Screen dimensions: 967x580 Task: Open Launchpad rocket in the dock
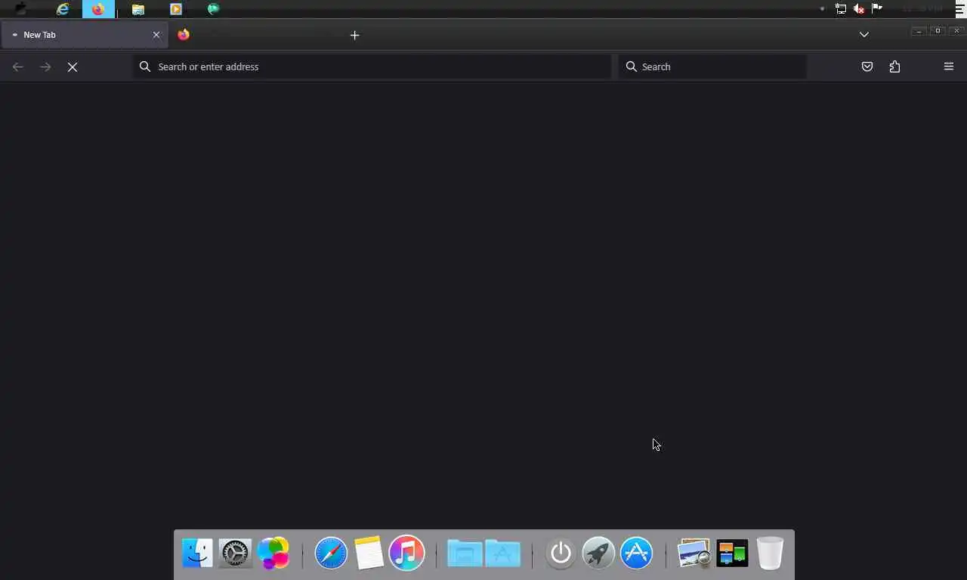click(598, 554)
